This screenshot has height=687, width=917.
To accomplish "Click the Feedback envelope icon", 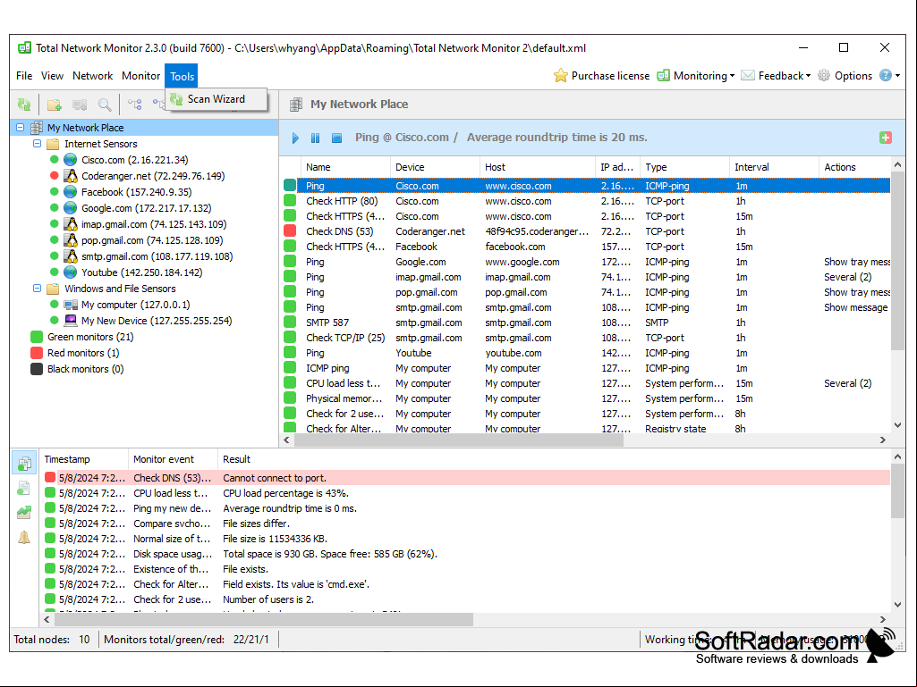I will pyautogui.click(x=747, y=75).
